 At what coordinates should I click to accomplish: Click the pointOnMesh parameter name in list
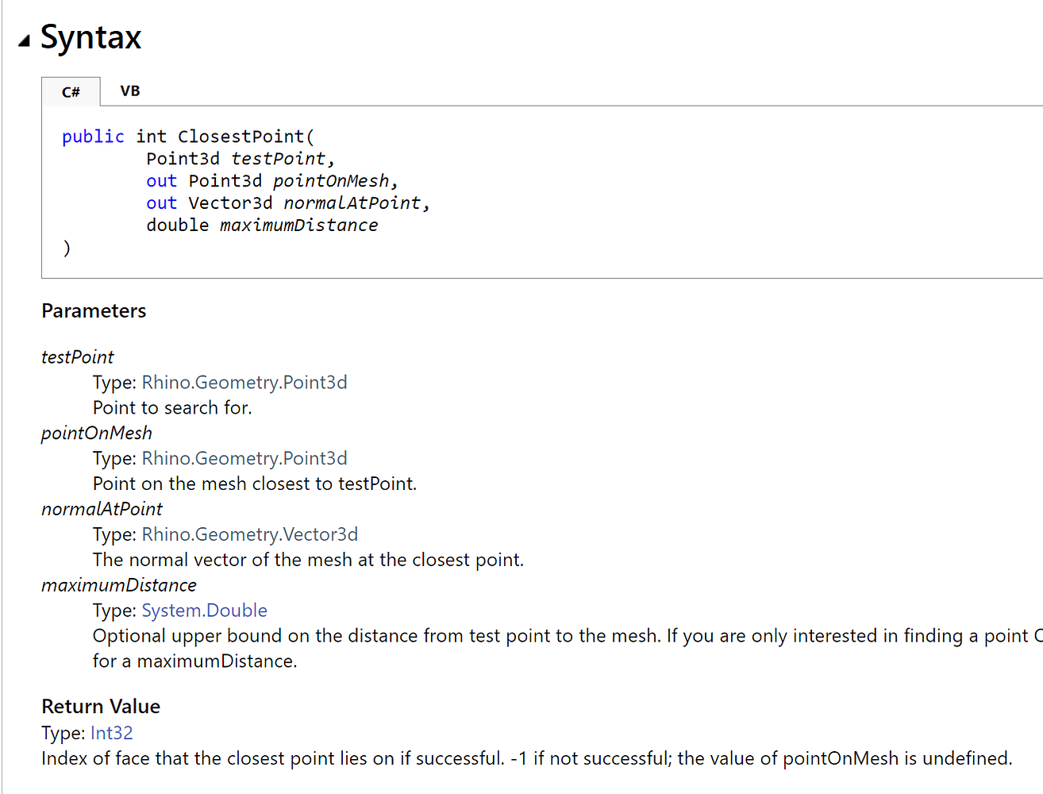tap(97, 434)
